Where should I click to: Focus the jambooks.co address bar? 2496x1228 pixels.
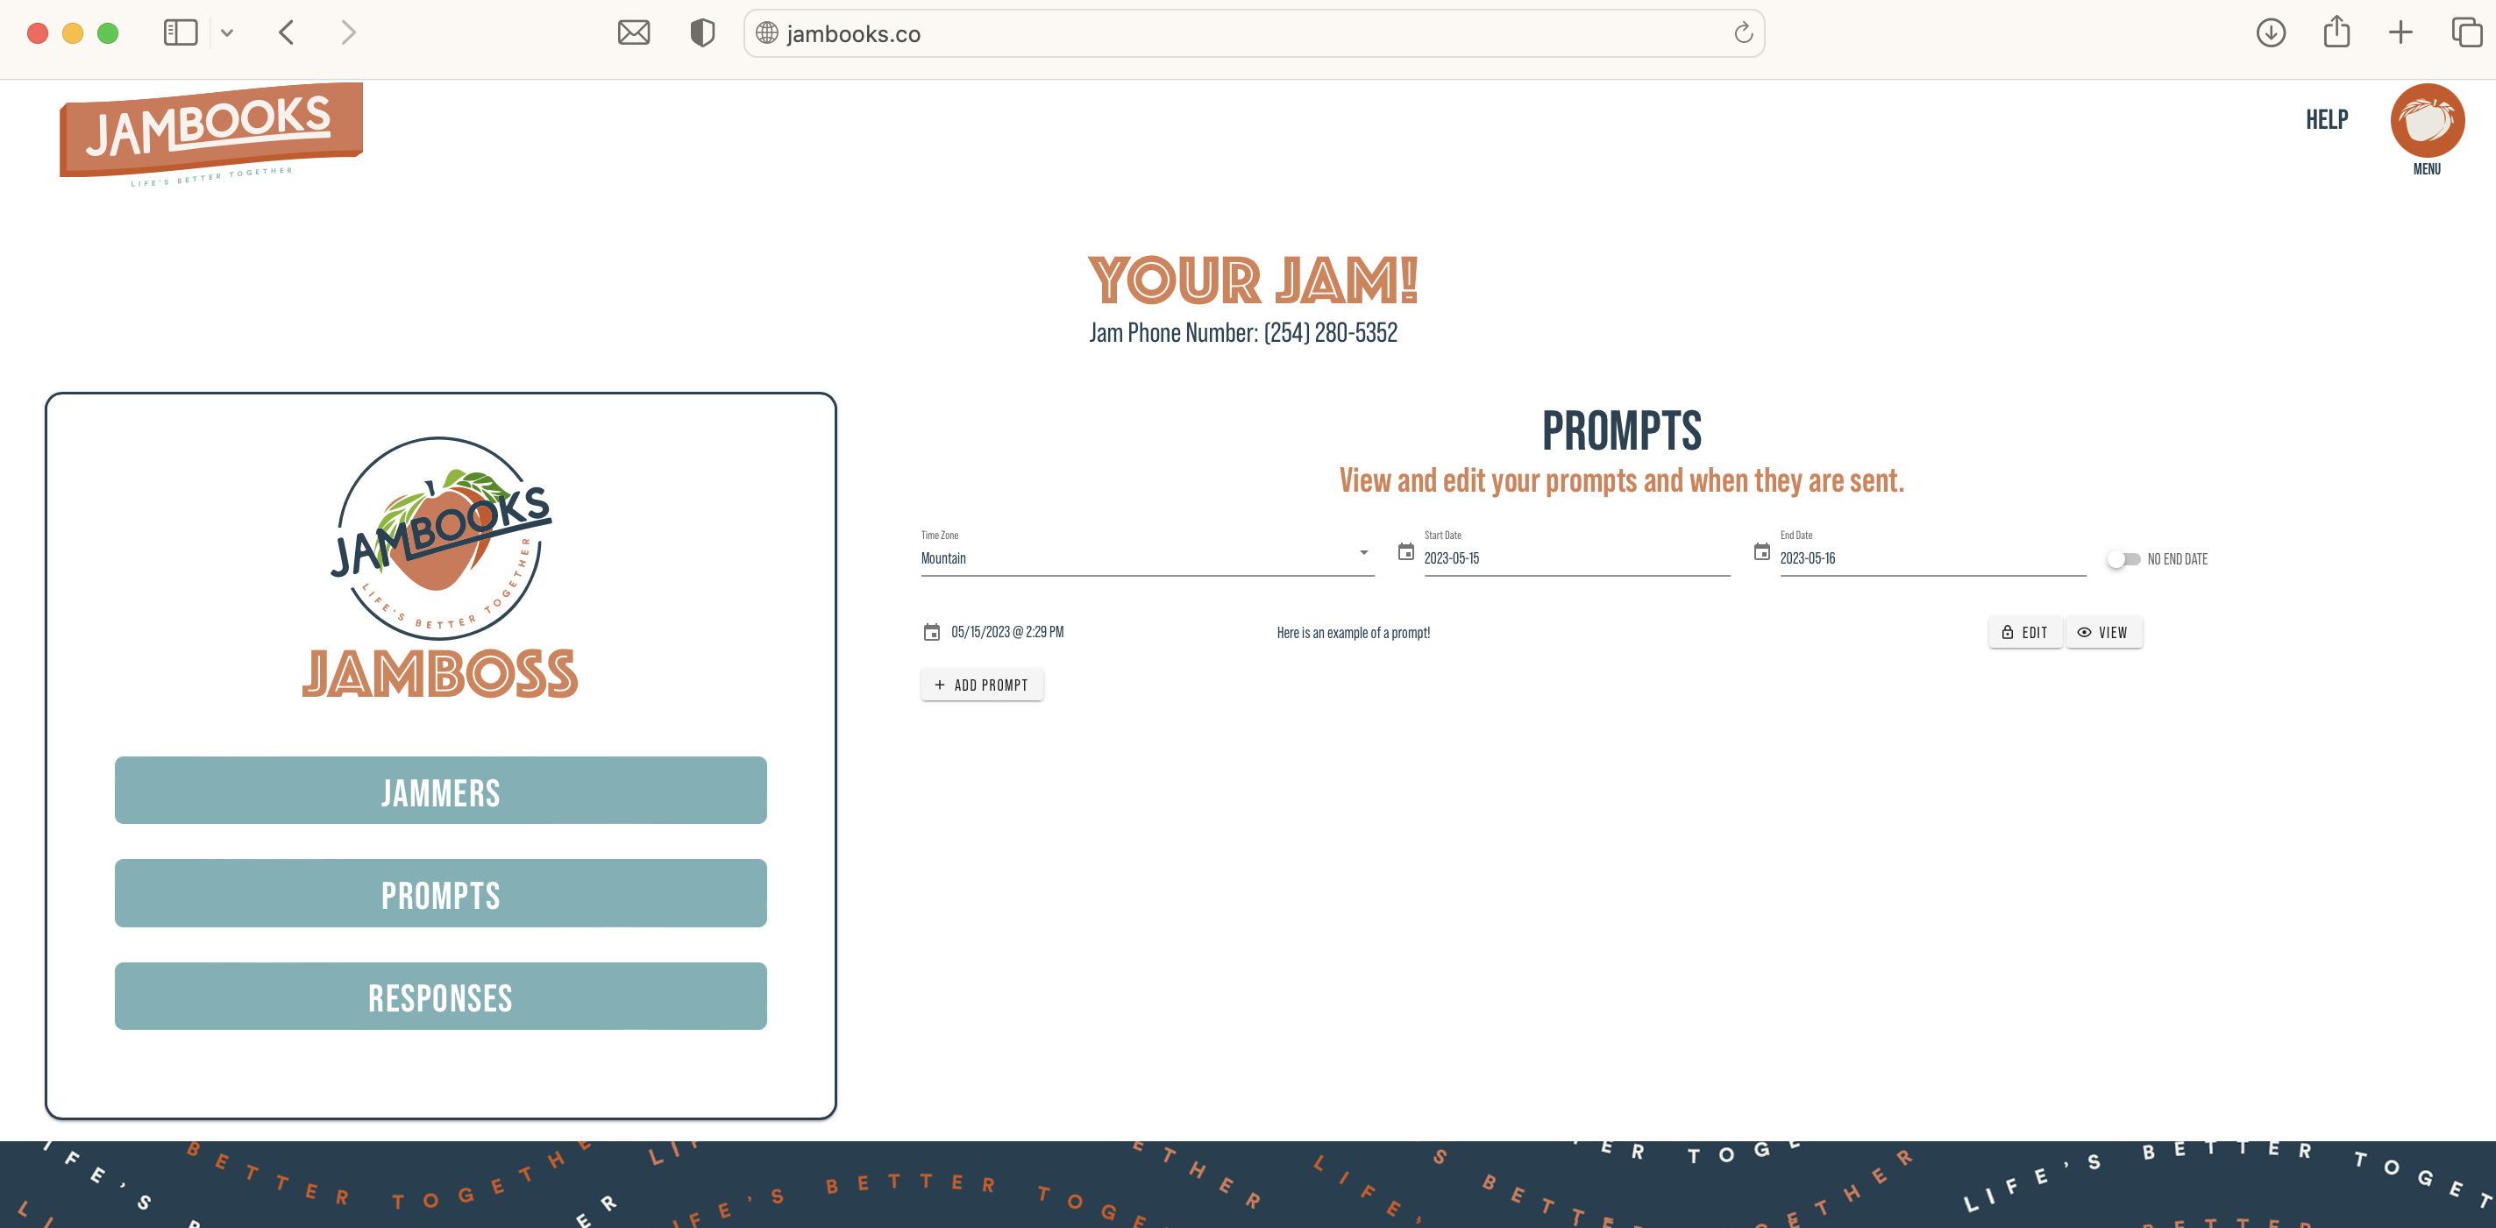pyautogui.click(x=1254, y=33)
